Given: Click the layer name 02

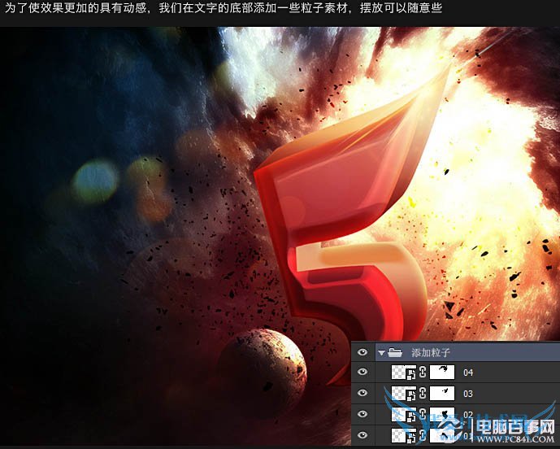Looking at the screenshot, I should [468, 415].
